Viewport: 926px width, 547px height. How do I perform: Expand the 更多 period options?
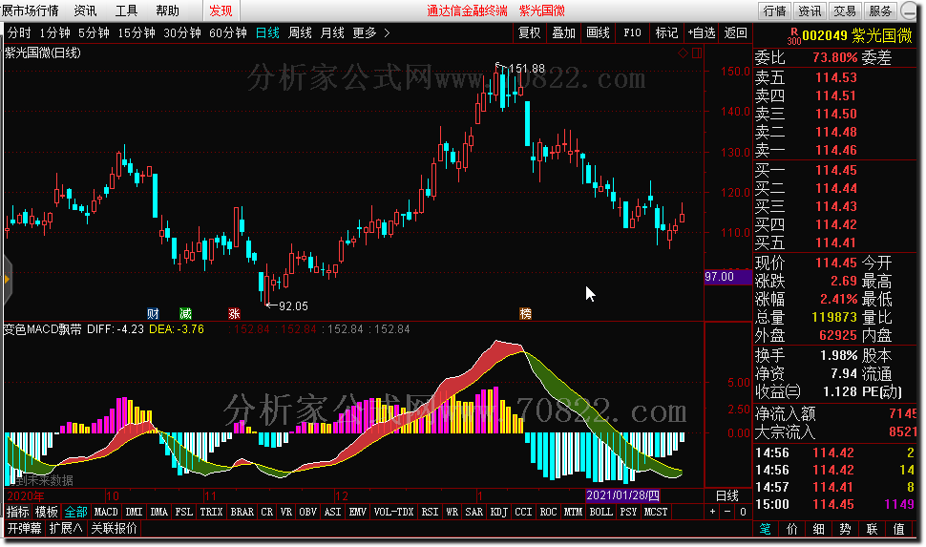click(371, 33)
